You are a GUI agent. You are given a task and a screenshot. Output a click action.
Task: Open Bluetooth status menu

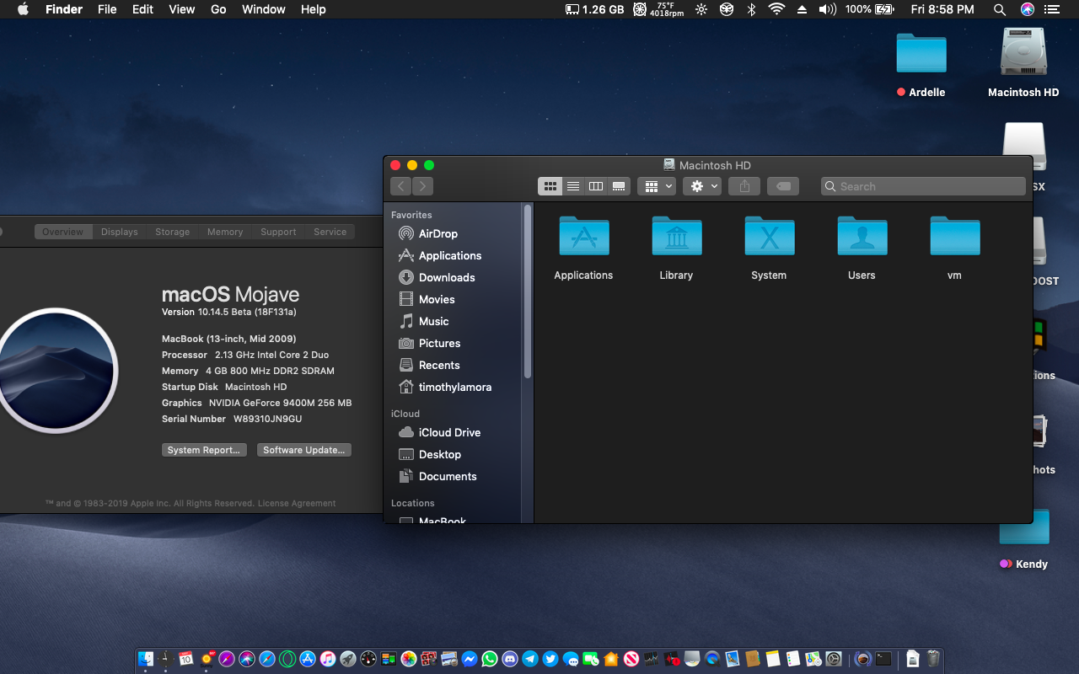click(751, 9)
